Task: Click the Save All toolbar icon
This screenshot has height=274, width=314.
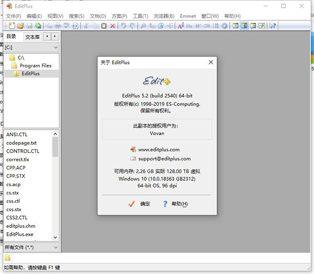Action: point(38,26)
